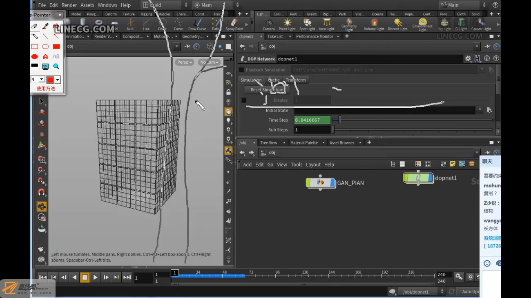
Task: Toggle the pin on the viewport pane path bar
Action: click(187, 47)
